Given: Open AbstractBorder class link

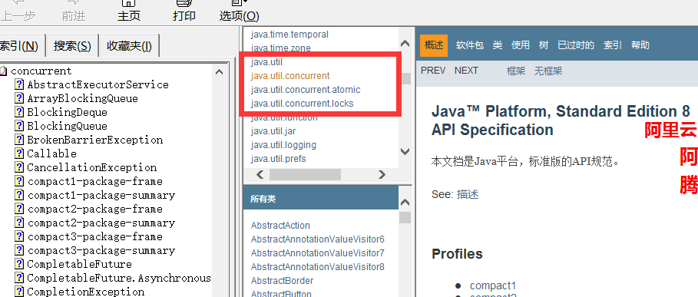Looking at the screenshot, I should click(x=283, y=281).
